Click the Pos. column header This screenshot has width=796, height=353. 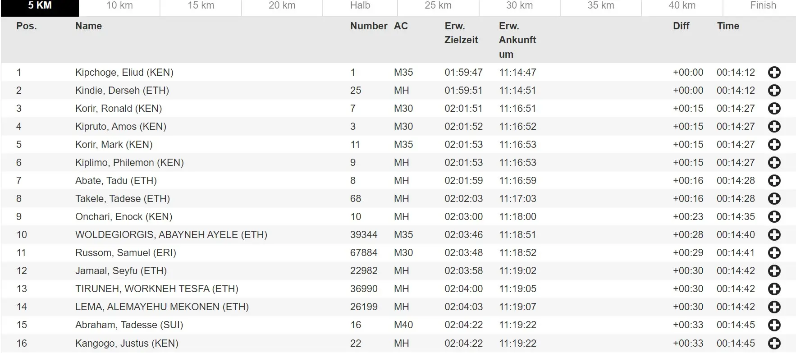[x=27, y=26]
